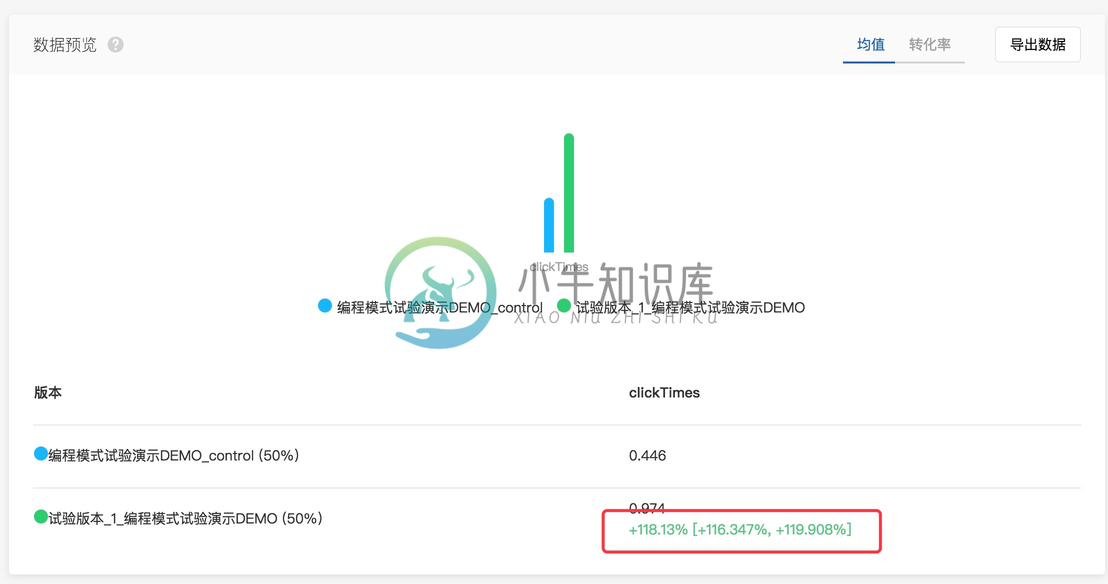1108x584 pixels.
Task: Click the 导出数据 button
Action: pyautogui.click(x=1037, y=44)
